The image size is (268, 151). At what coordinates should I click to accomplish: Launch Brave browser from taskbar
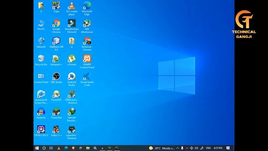pyautogui.click(x=73, y=148)
